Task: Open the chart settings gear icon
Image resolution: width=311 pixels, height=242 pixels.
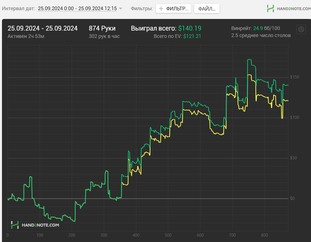Action: (x=301, y=29)
